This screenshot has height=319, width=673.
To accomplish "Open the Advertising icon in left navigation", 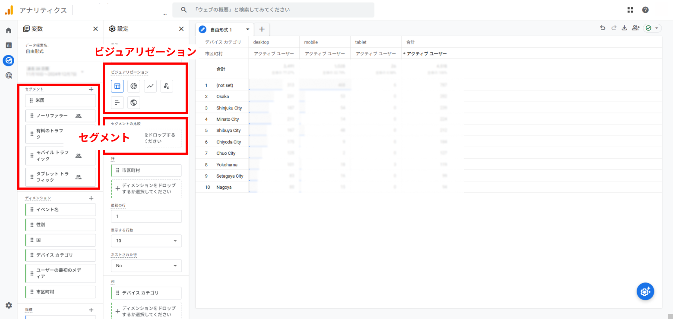I will pos(9,75).
